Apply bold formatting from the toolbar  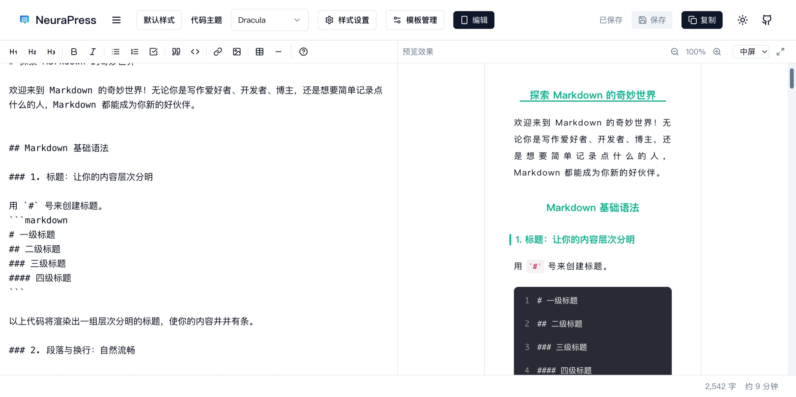(74, 52)
